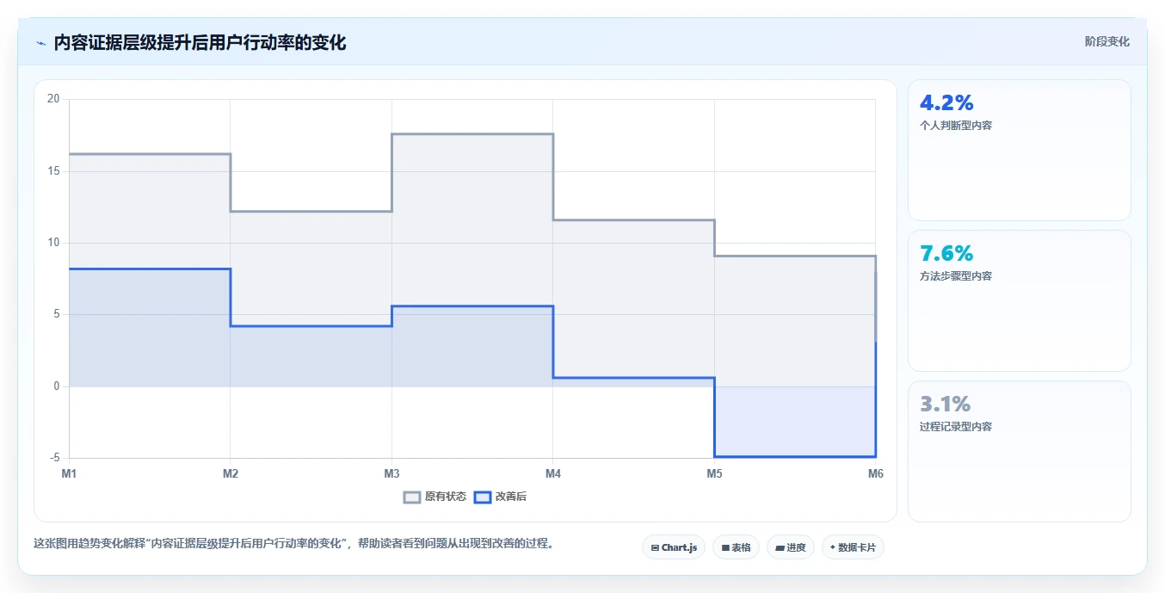Click the M2 x-axis label
The width and height of the screenshot is (1165, 593).
231,473
